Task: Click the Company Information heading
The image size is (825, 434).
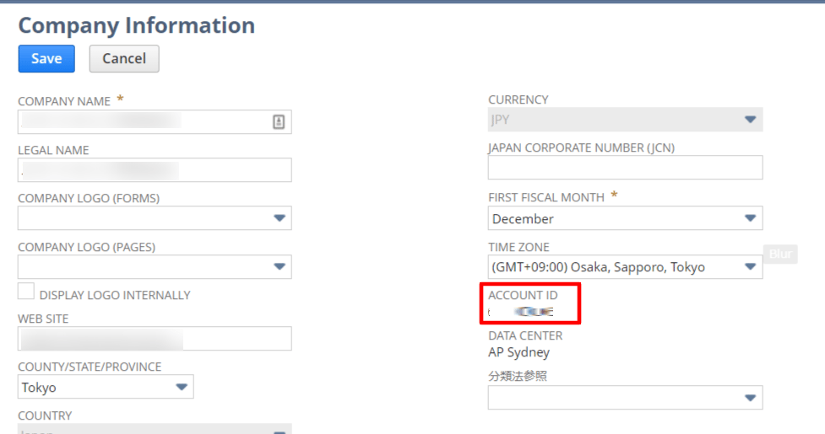Action: coord(137,25)
